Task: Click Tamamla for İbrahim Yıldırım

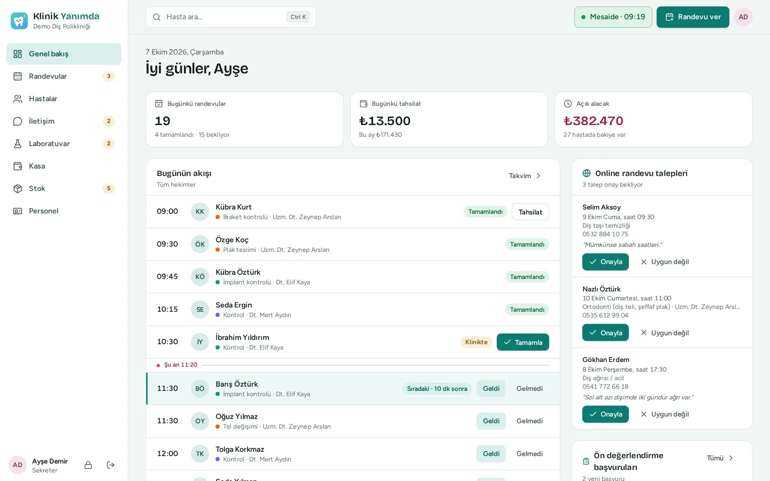Action: click(x=523, y=342)
